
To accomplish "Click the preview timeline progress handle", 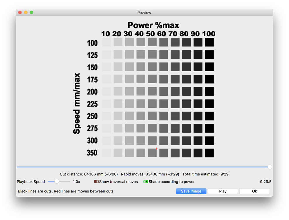I will 270,167.
